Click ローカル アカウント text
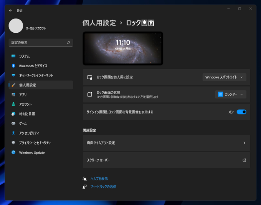 point(36,28)
